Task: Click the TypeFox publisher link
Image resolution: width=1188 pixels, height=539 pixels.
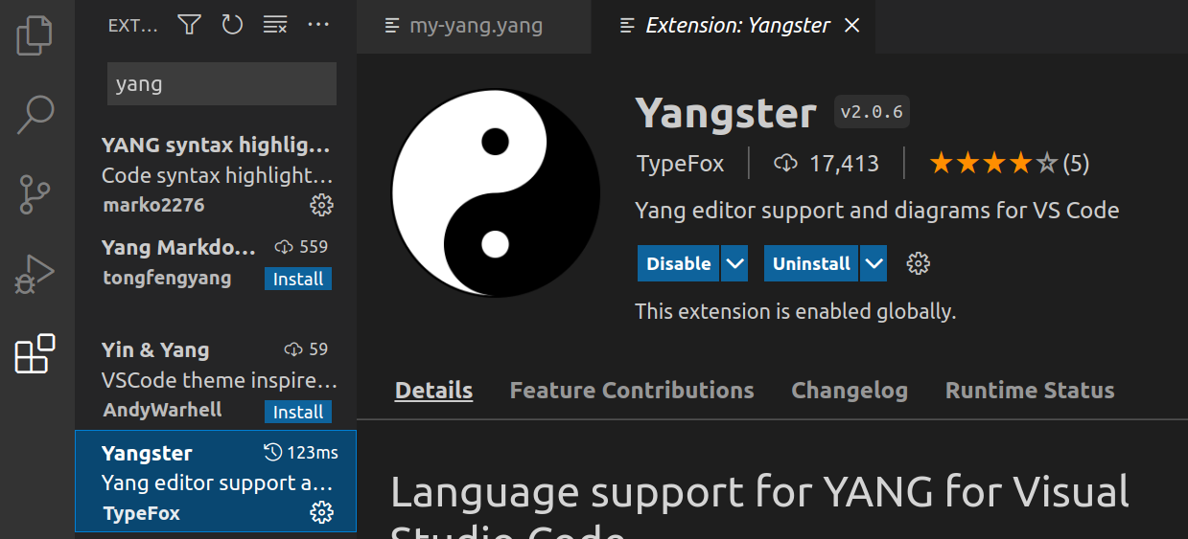Action: click(681, 164)
